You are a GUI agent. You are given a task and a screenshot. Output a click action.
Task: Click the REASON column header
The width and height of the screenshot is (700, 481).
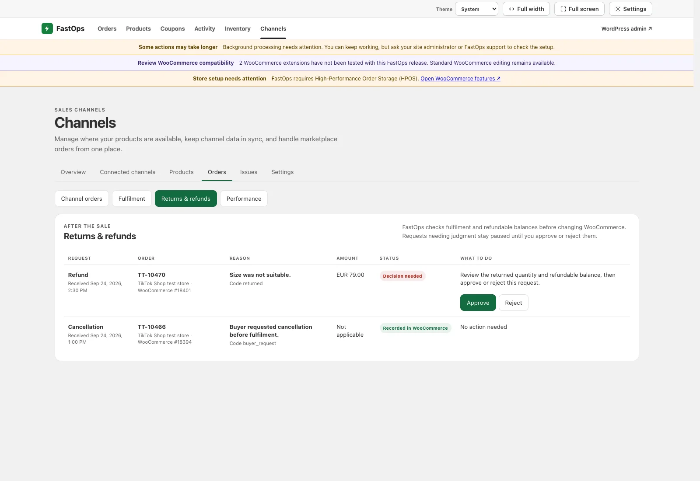pyautogui.click(x=240, y=258)
